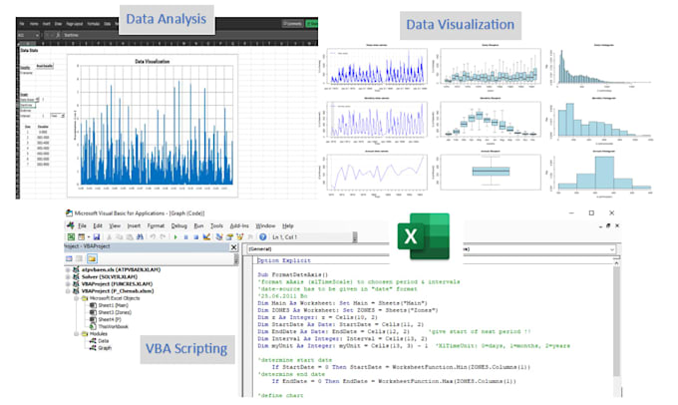Click the Paste icon in the VBA toolbar
Image resolution: width=678 pixels, height=405 pixels.
(130, 237)
